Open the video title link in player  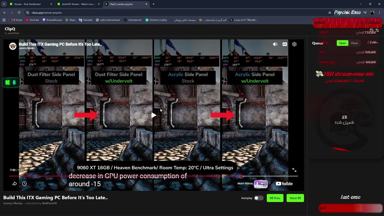pyautogui.click(x=60, y=44)
